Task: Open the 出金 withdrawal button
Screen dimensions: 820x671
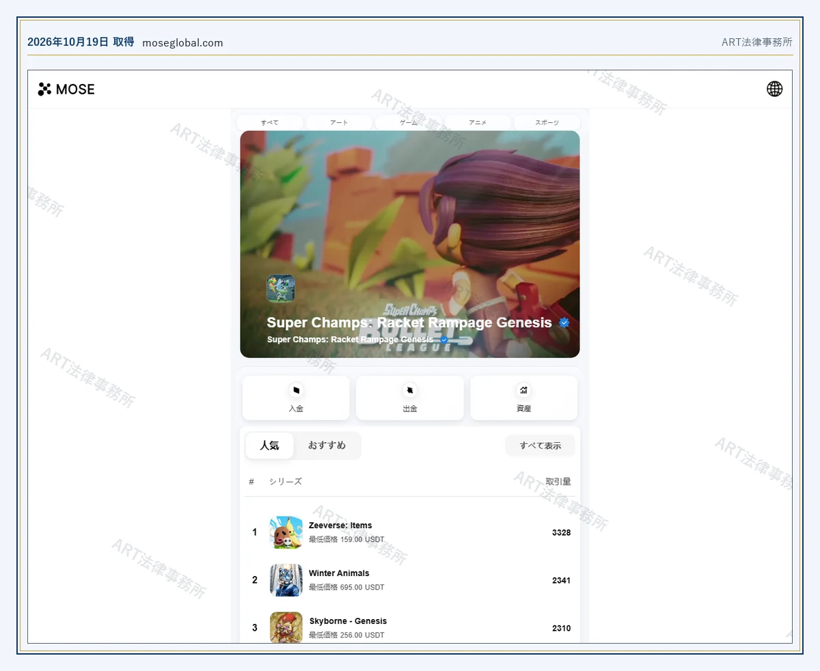Action: (410, 398)
